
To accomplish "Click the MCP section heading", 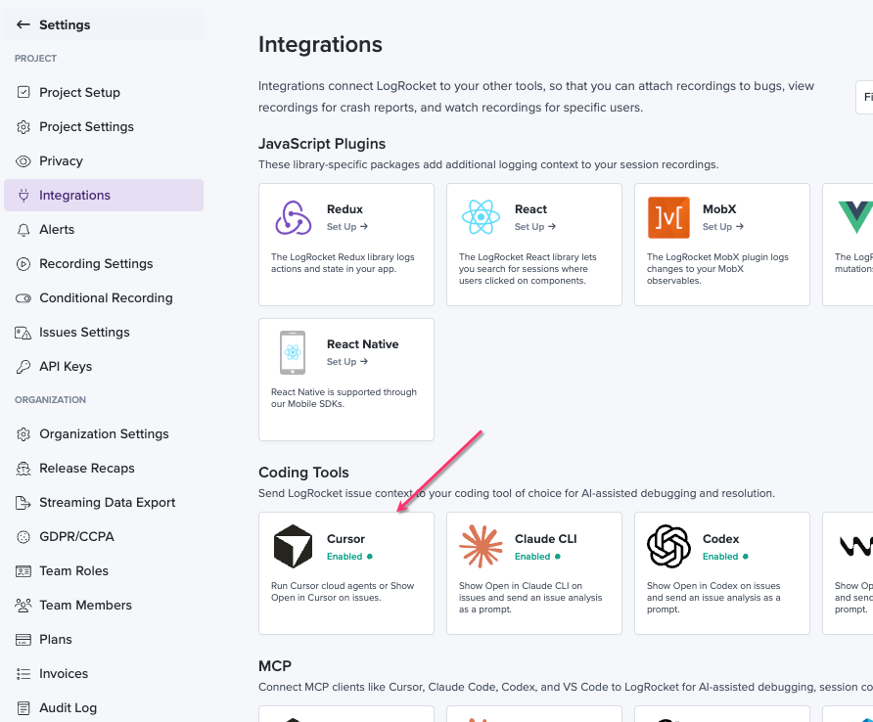I will 275,666.
